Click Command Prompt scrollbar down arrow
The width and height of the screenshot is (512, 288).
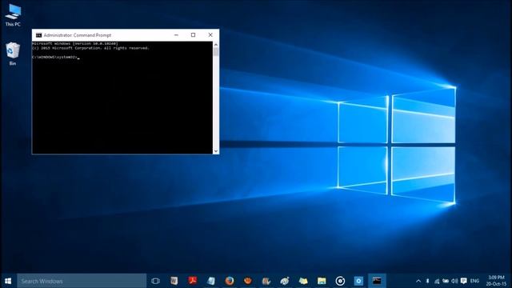click(216, 151)
